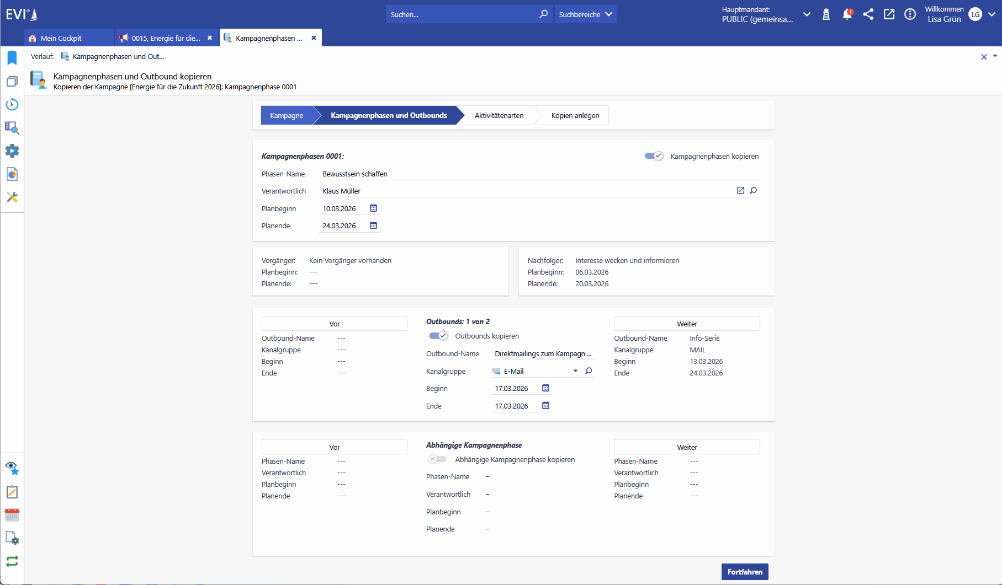Open Klaus Müller record in new window
The width and height of the screenshot is (1002, 585).
pos(740,191)
